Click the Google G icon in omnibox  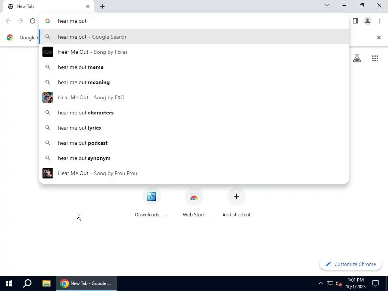coord(48,21)
